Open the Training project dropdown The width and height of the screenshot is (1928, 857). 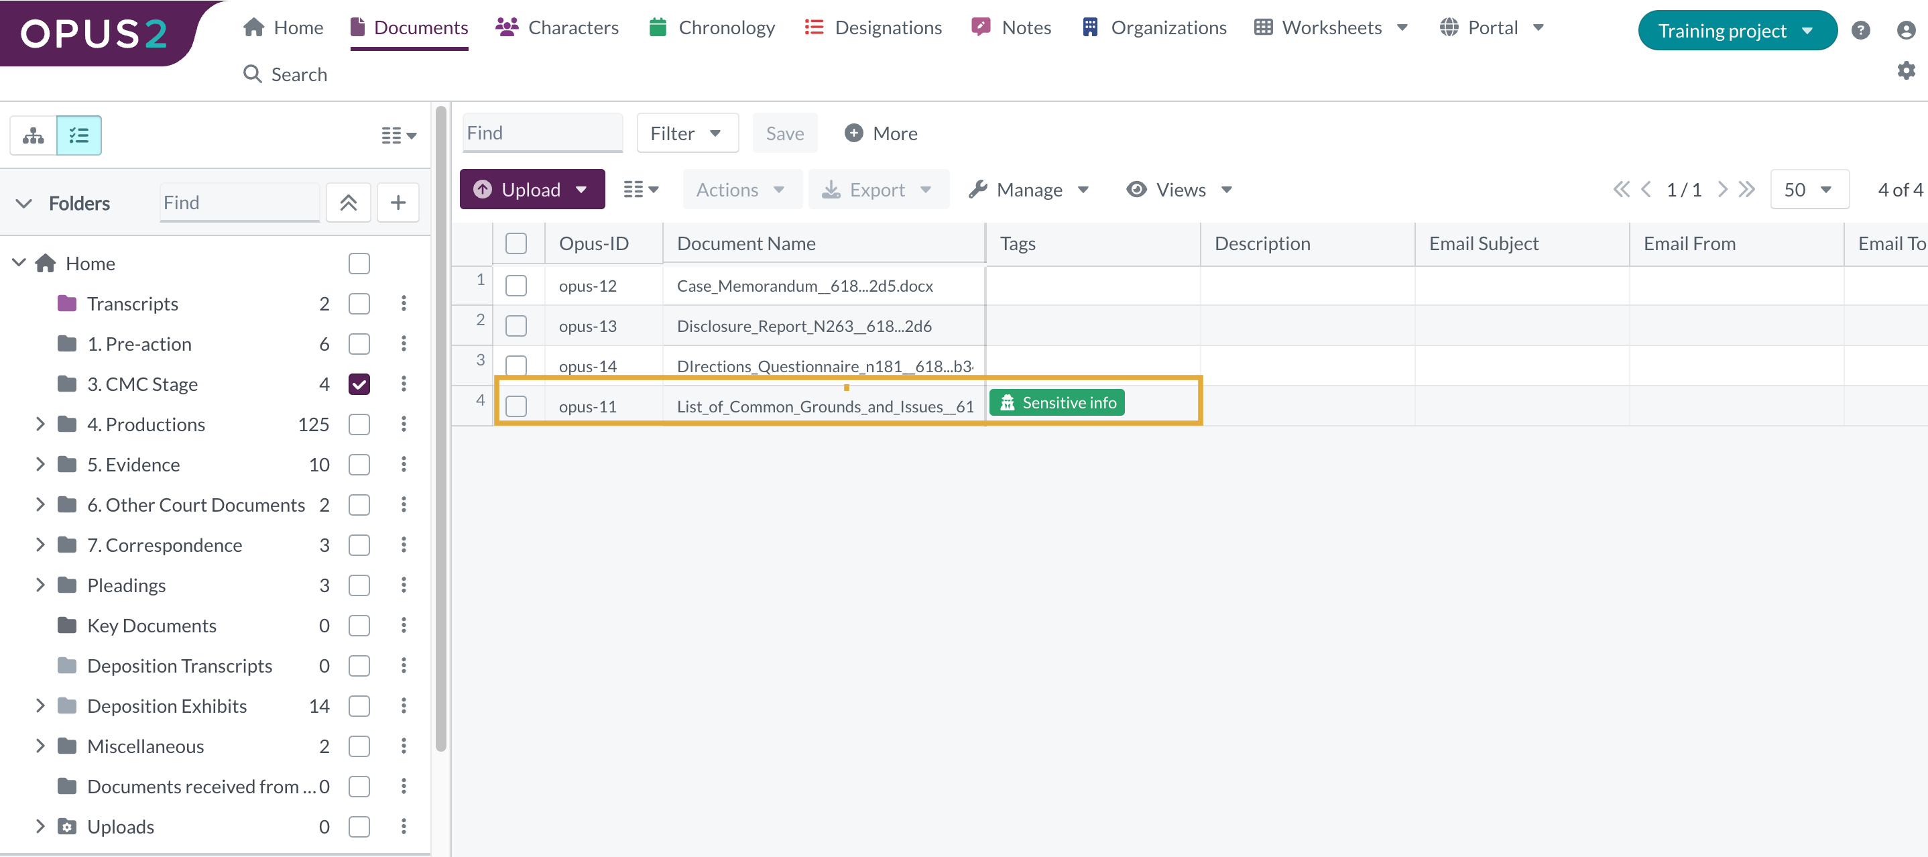1736,31
